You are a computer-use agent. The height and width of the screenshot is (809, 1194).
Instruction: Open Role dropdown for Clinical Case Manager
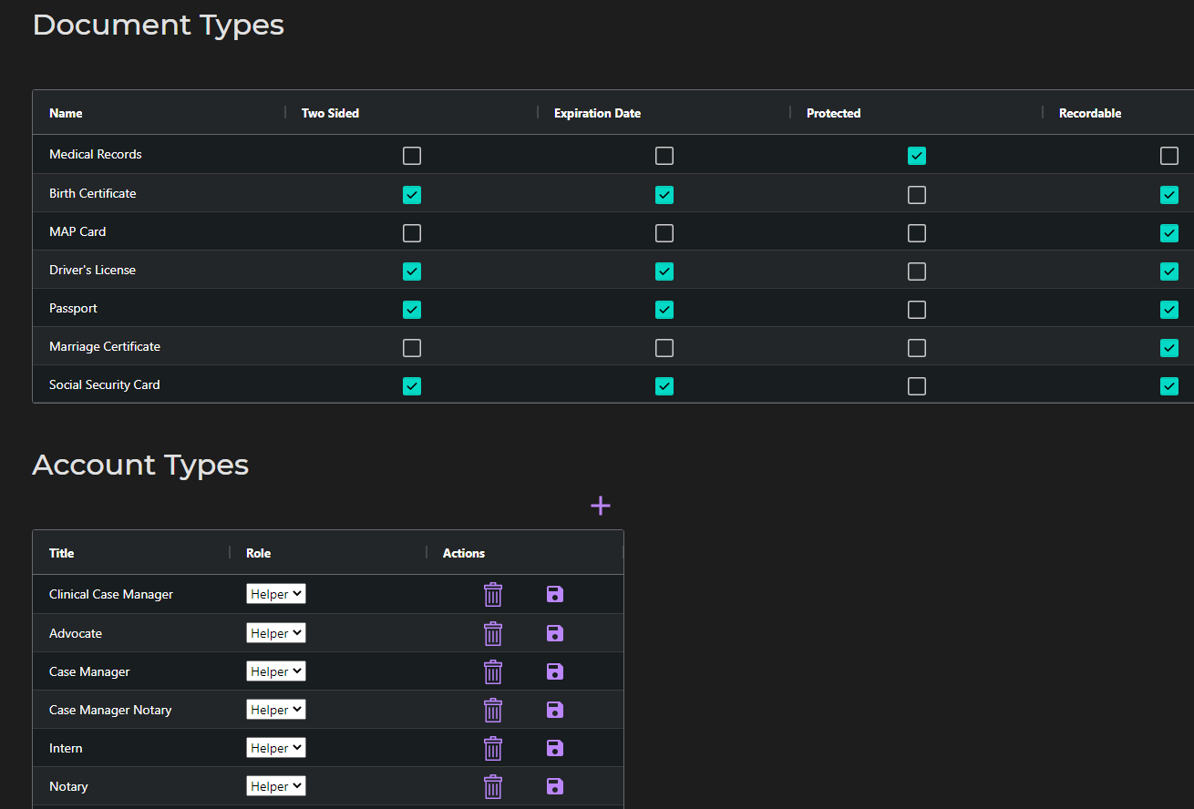(276, 594)
